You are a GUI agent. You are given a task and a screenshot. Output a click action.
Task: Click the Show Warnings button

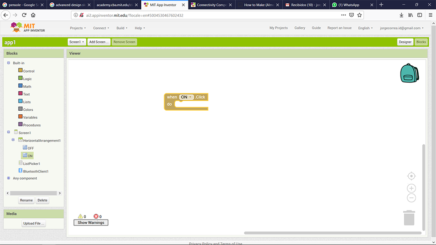[x=91, y=222]
